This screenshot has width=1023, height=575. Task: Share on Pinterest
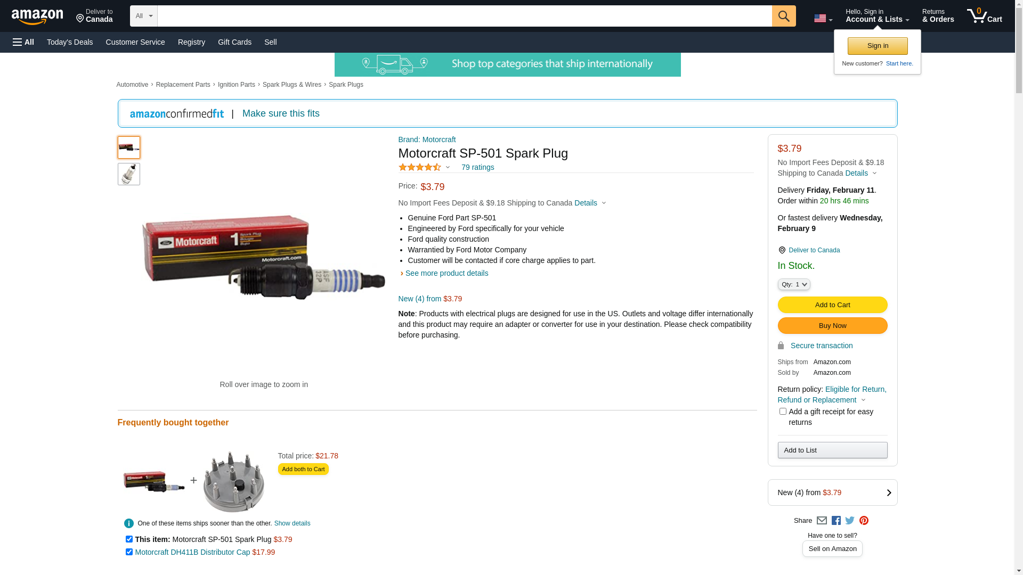click(864, 521)
